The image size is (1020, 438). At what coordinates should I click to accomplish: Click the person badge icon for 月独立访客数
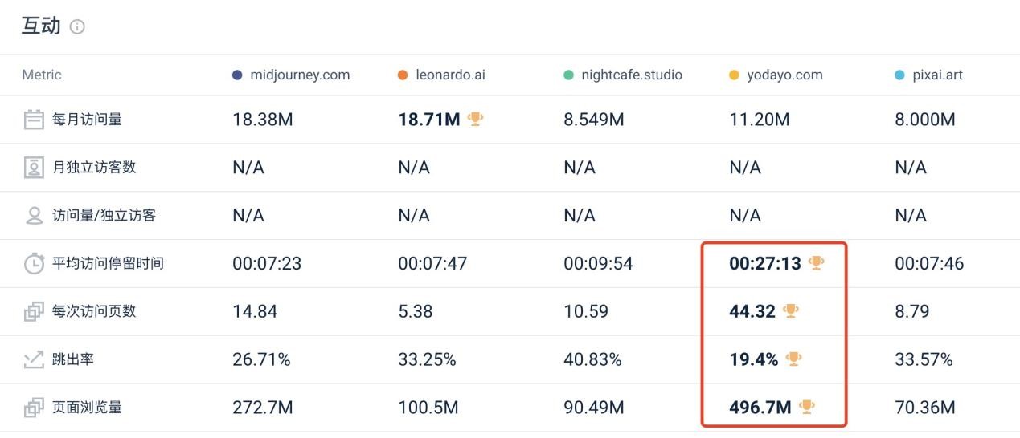click(x=34, y=168)
